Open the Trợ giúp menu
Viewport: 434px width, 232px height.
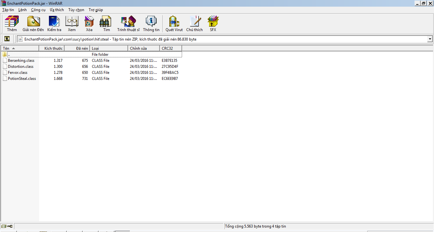pyautogui.click(x=96, y=10)
